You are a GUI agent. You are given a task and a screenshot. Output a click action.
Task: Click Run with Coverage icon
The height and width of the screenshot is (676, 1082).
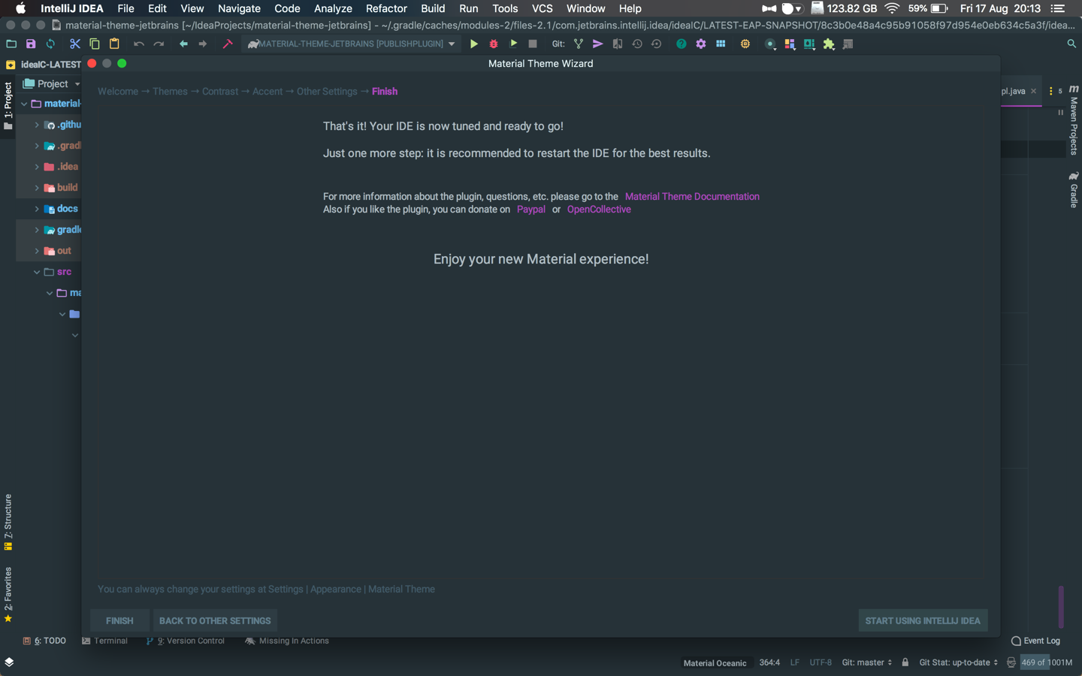pyautogui.click(x=513, y=44)
